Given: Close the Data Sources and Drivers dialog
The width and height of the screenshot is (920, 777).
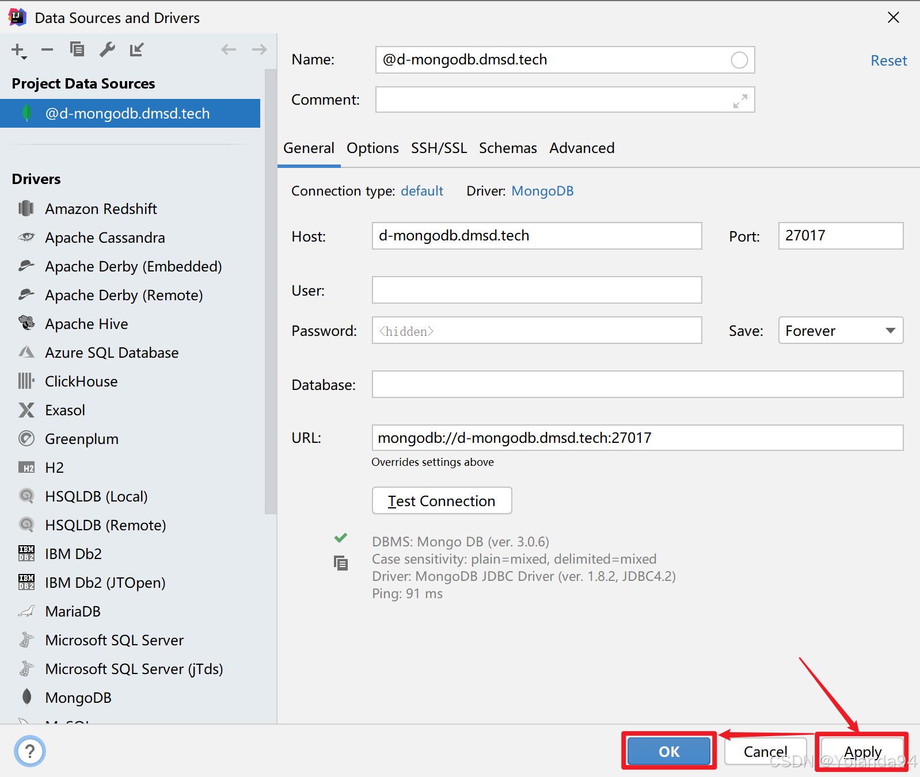Looking at the screenshot, I should point(894,18).
